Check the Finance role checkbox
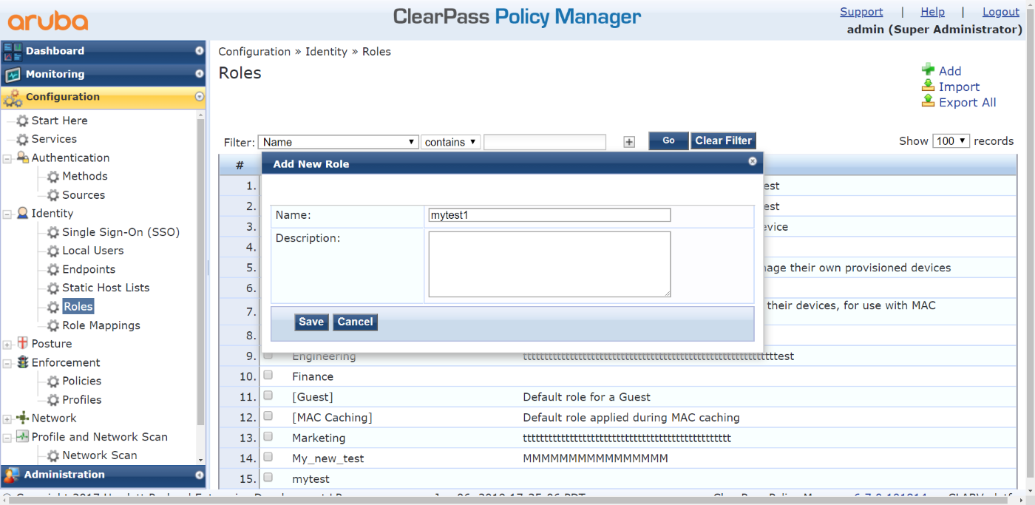Image resolution: width=1035 pixels, height=505 pixels. click(268, 375)
